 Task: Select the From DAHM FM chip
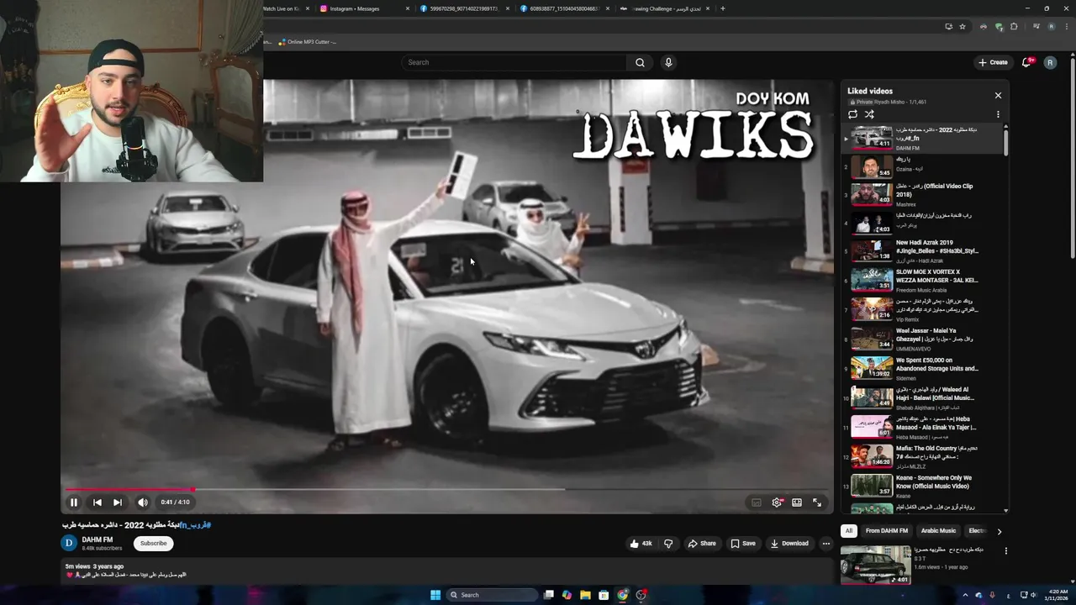[887, 531]
